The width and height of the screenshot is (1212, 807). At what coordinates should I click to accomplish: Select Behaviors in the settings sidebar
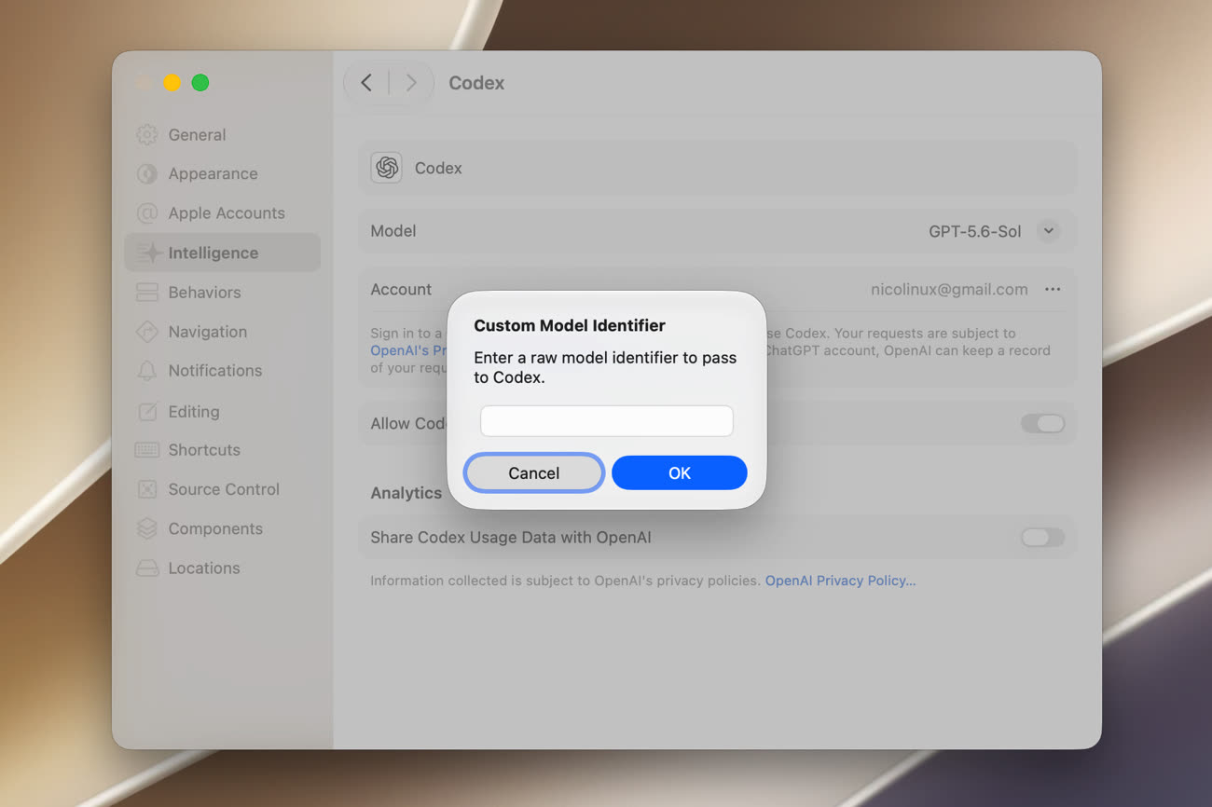[x=222, y=293]
